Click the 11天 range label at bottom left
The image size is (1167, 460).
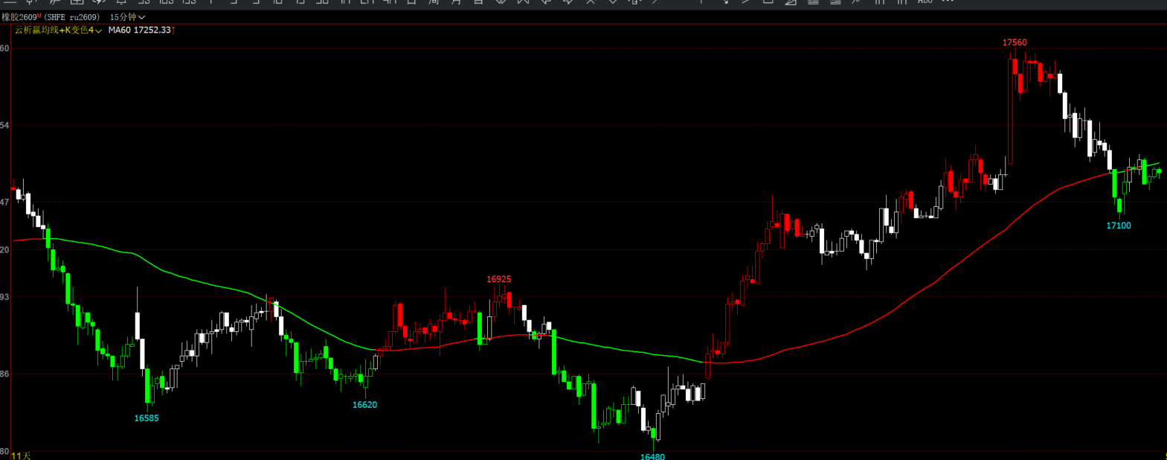click(21, 456)
